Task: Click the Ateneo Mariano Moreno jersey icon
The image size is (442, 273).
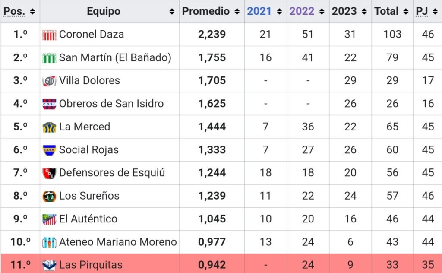Action: (x=49, y=242)
